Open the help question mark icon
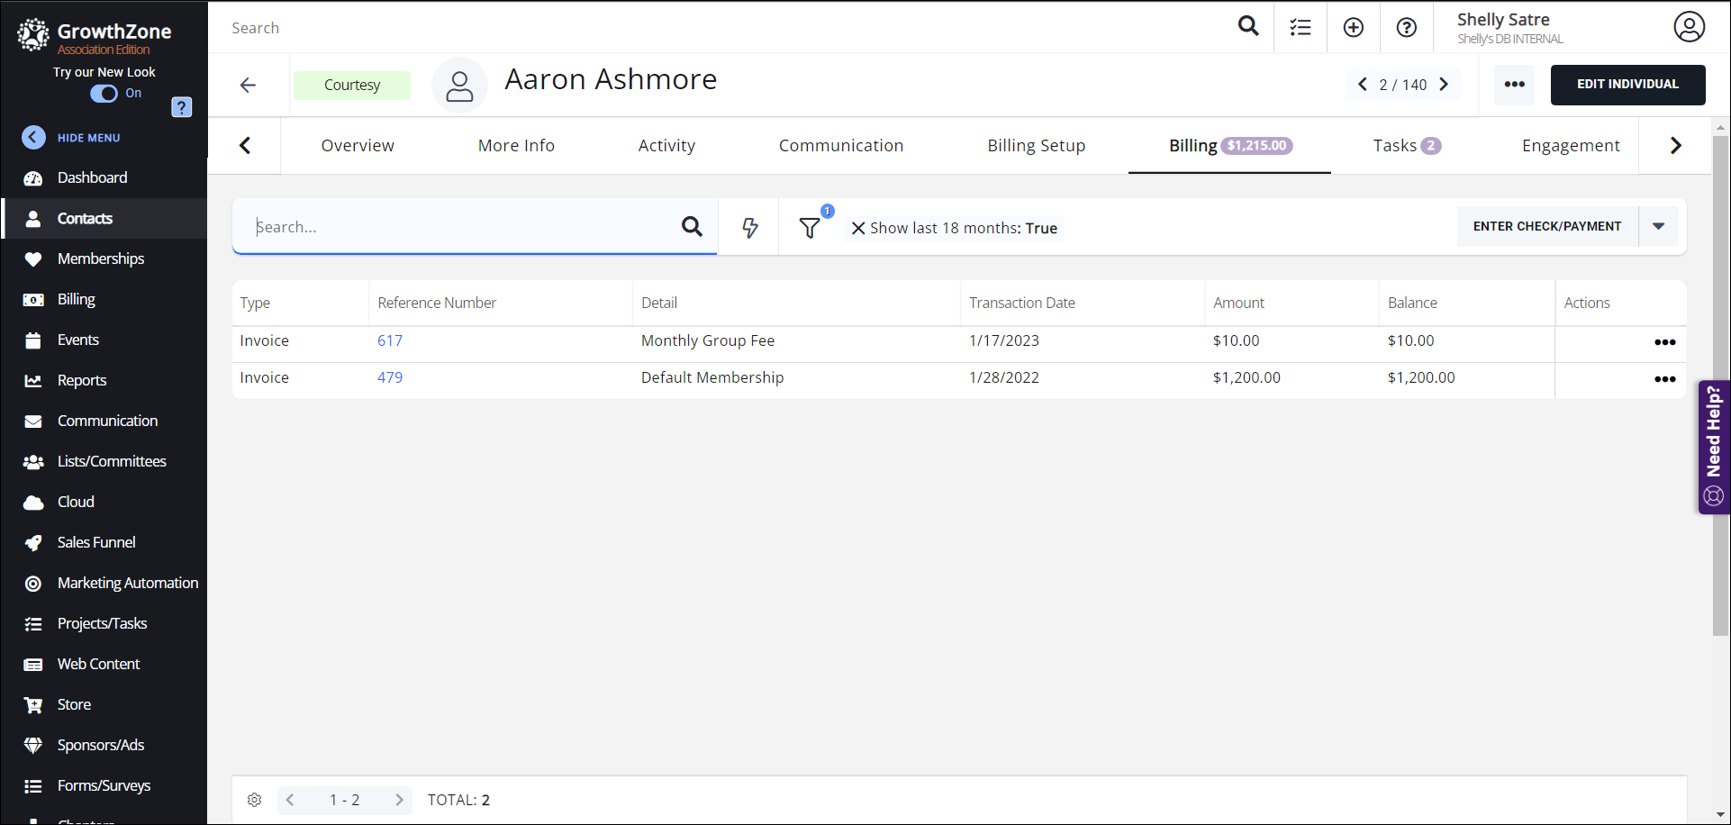The image size is (1731, 825). (1406, 28)
